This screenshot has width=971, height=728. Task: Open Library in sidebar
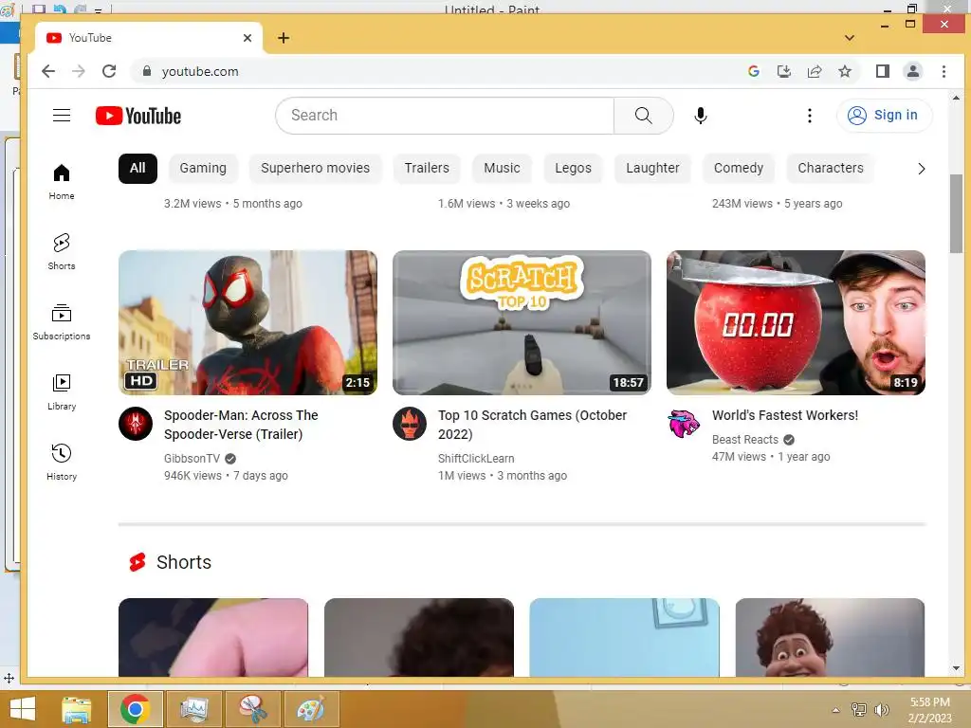pyautogui.click(x=62, y=392)
